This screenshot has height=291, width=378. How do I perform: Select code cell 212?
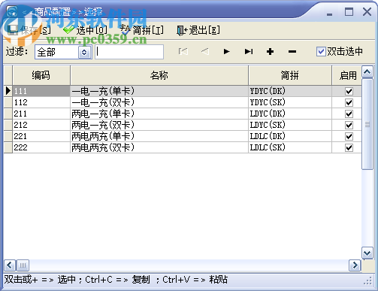pos(41,125)
